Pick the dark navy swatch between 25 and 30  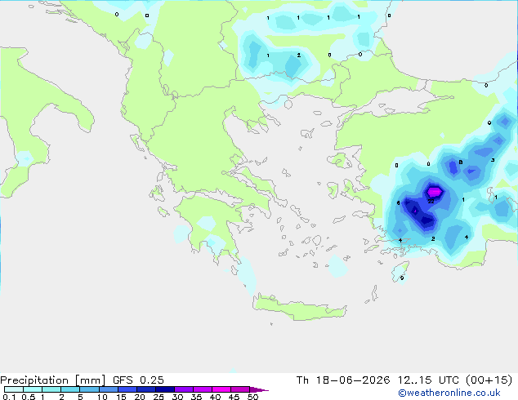point(165,389)
